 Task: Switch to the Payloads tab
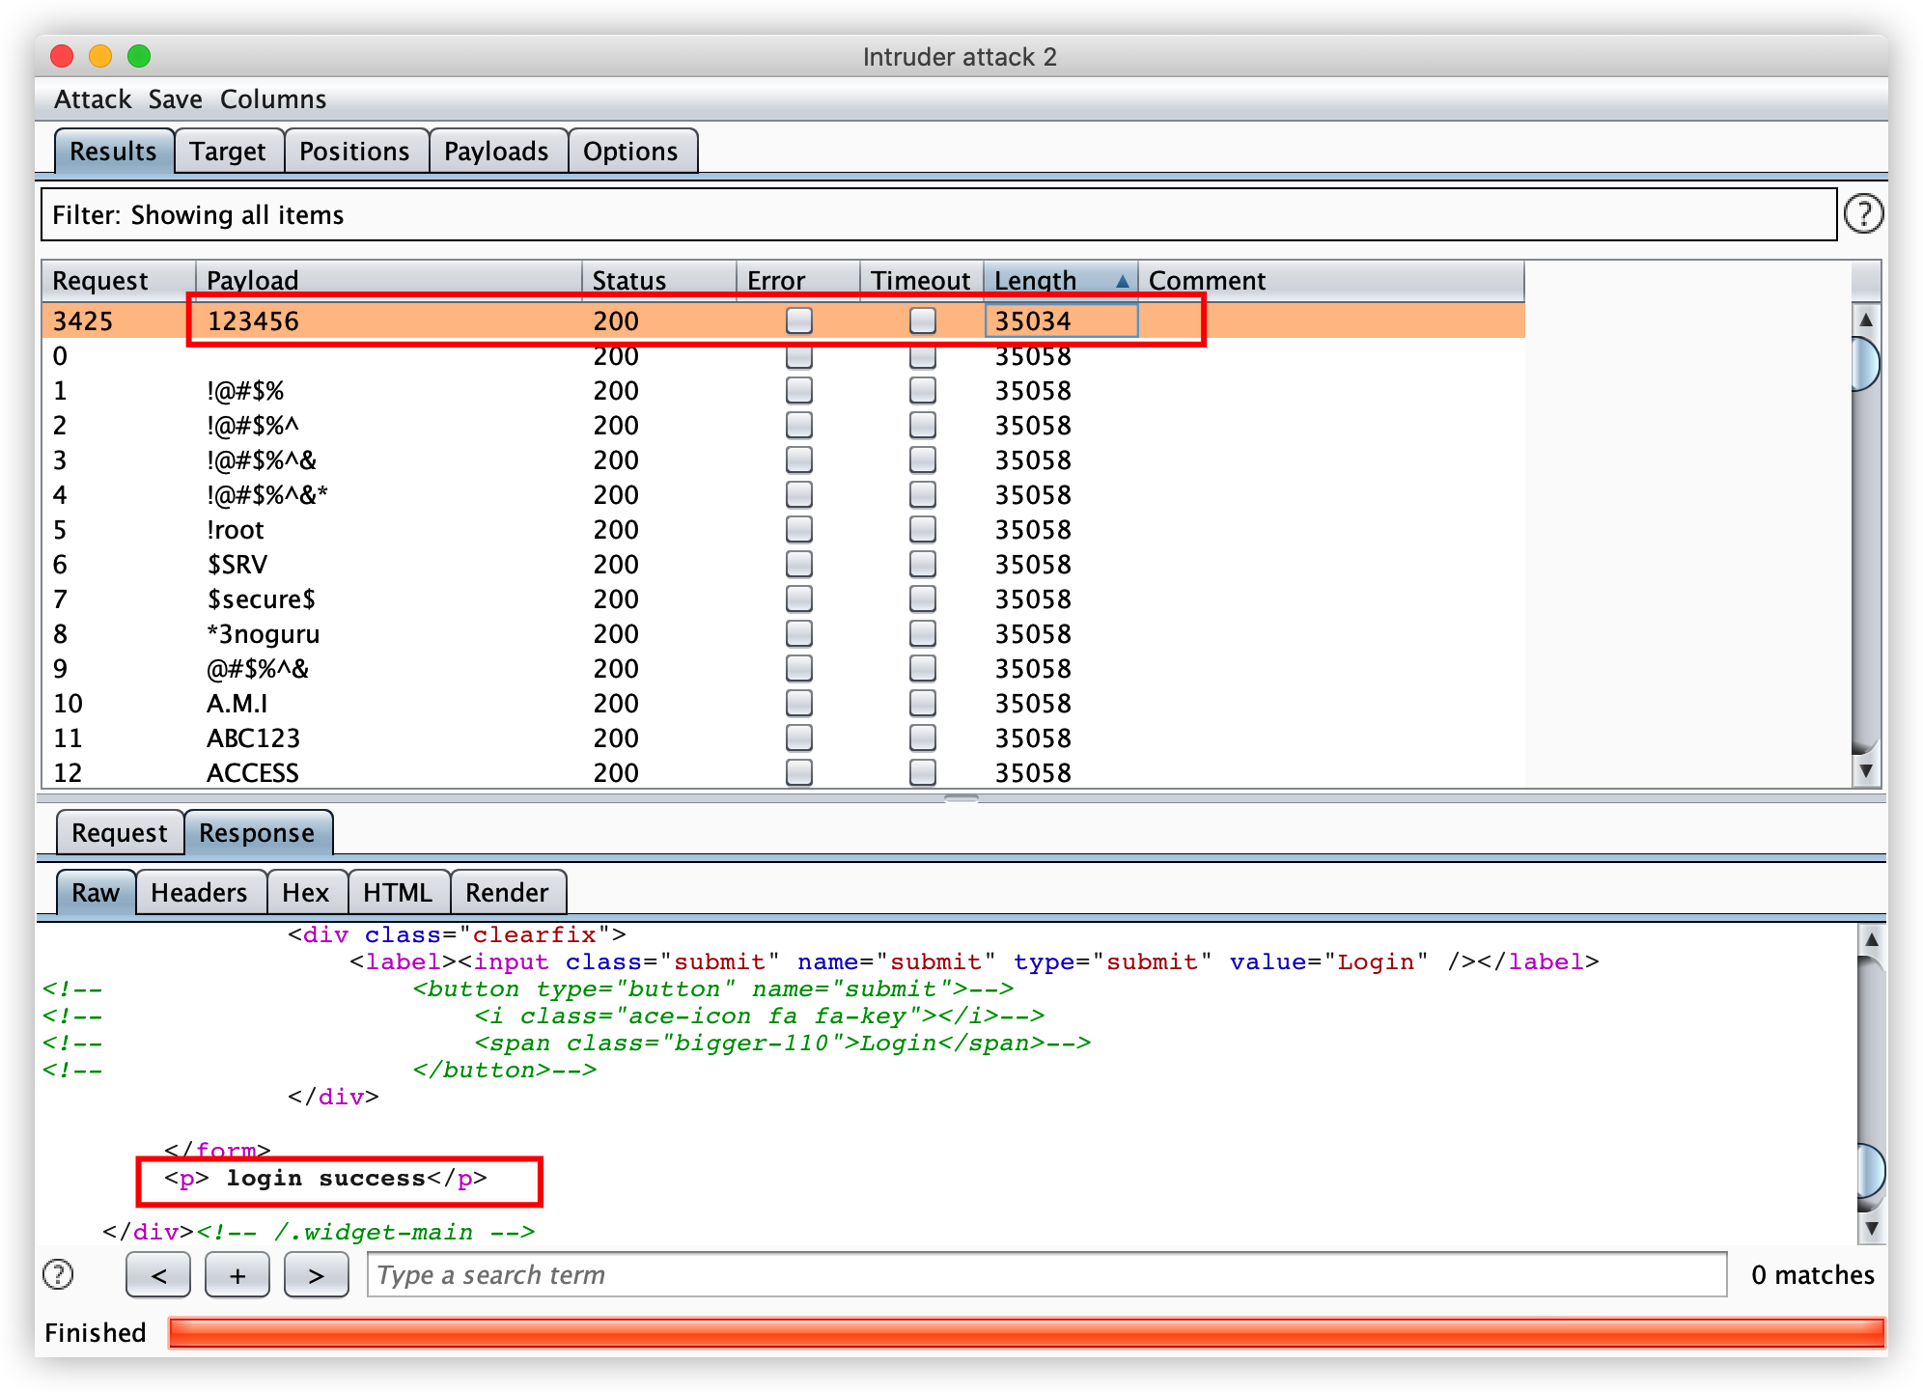tap(496, 152)
